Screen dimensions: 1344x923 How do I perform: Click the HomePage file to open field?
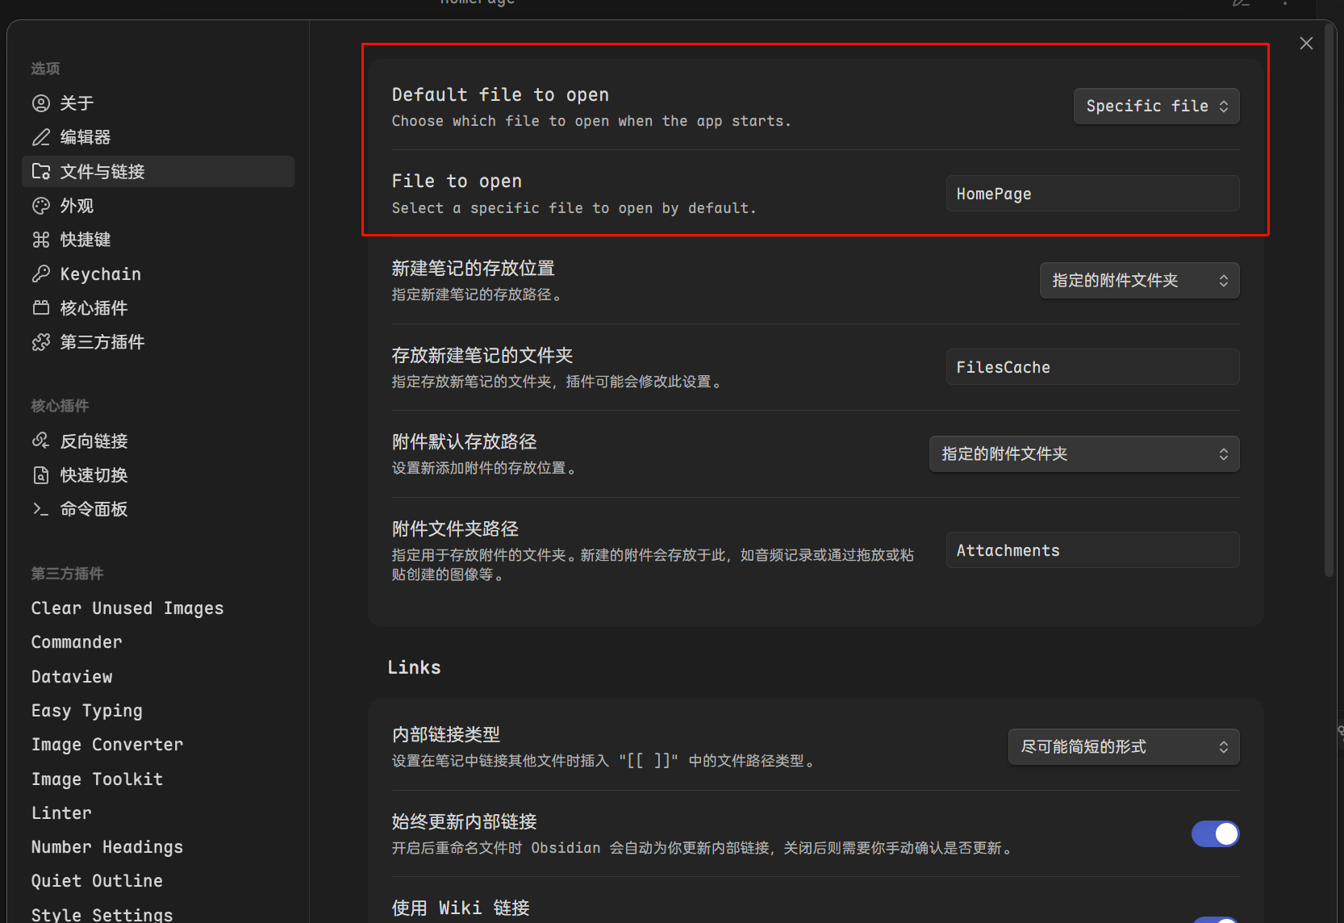click(x=1091, y=194)
